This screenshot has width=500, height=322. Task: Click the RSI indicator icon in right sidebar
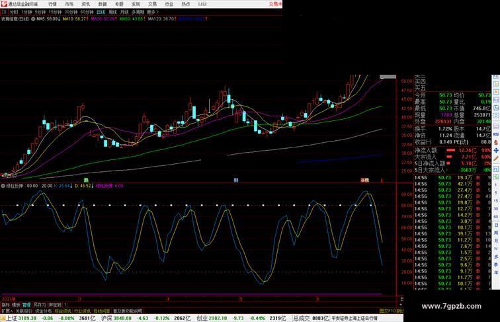point(496,134)
